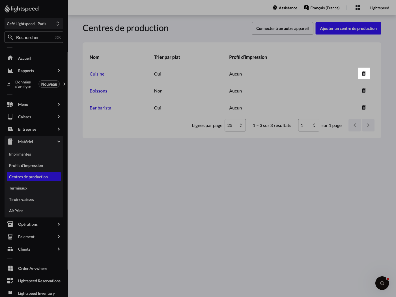This screenshot has height=297, width=396.
Task: Select Centres de production menu item
Action: point(34,177)
